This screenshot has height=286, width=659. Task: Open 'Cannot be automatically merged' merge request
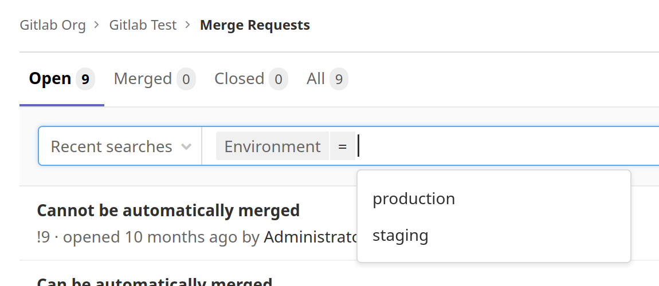(168, 210)
